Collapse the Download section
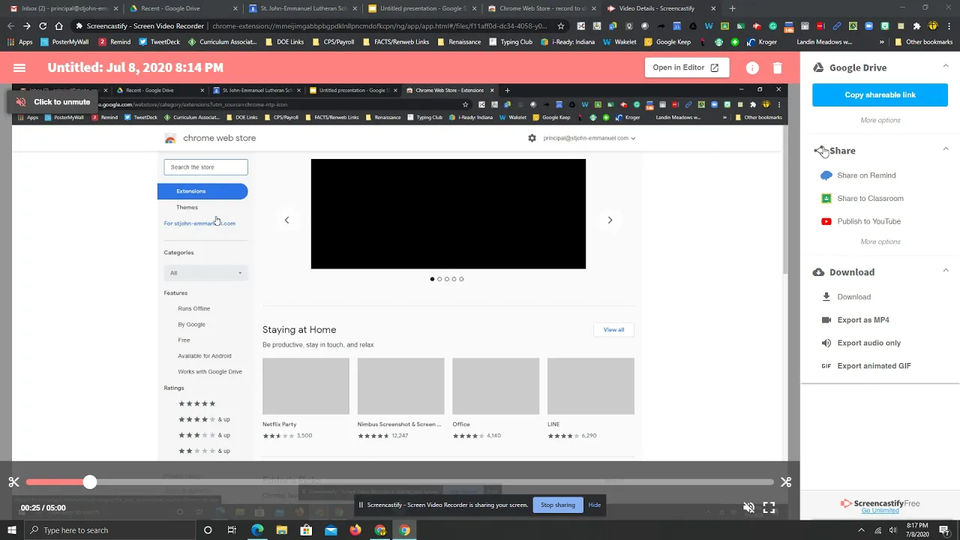The image size is (960, 540). pos(946,271)
